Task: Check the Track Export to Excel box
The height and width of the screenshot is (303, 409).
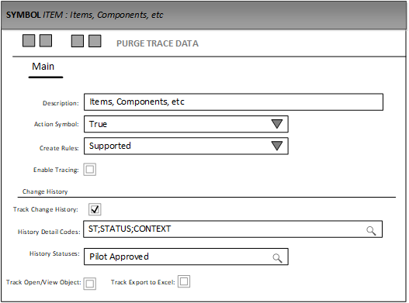Action: [x=184, y=281]
